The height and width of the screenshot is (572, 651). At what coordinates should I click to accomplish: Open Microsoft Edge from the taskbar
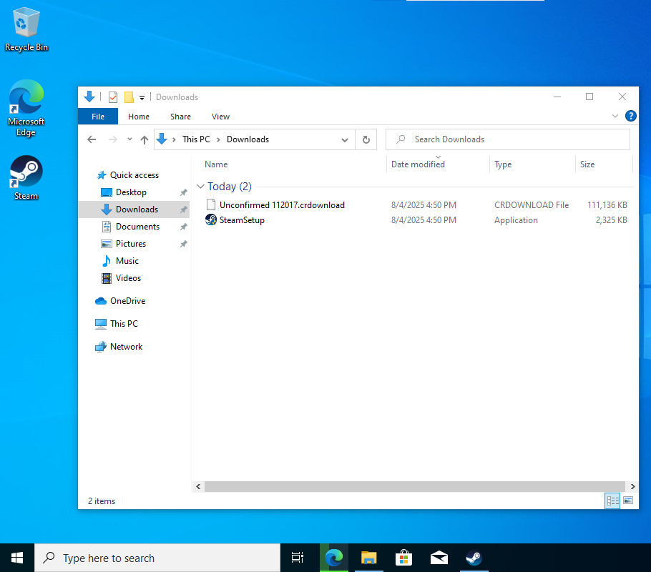click(334, 558)
